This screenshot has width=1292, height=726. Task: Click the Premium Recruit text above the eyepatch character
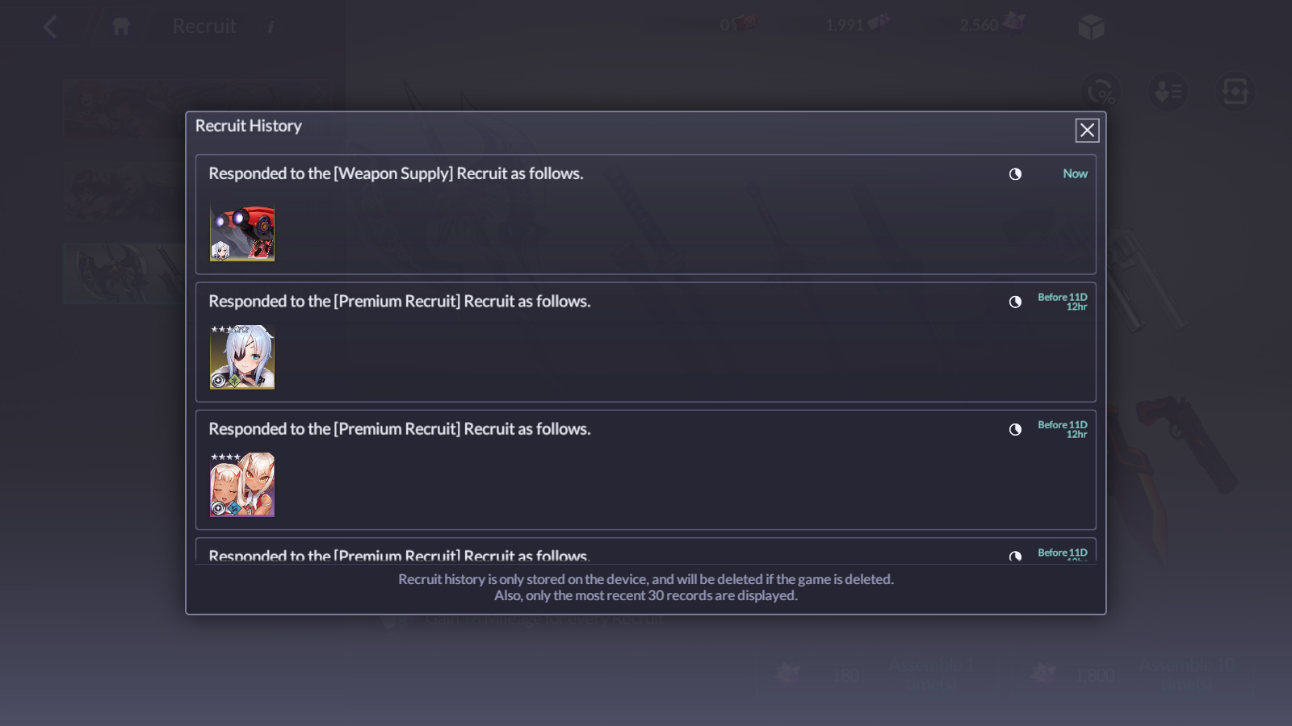click(x=400, y=301)
